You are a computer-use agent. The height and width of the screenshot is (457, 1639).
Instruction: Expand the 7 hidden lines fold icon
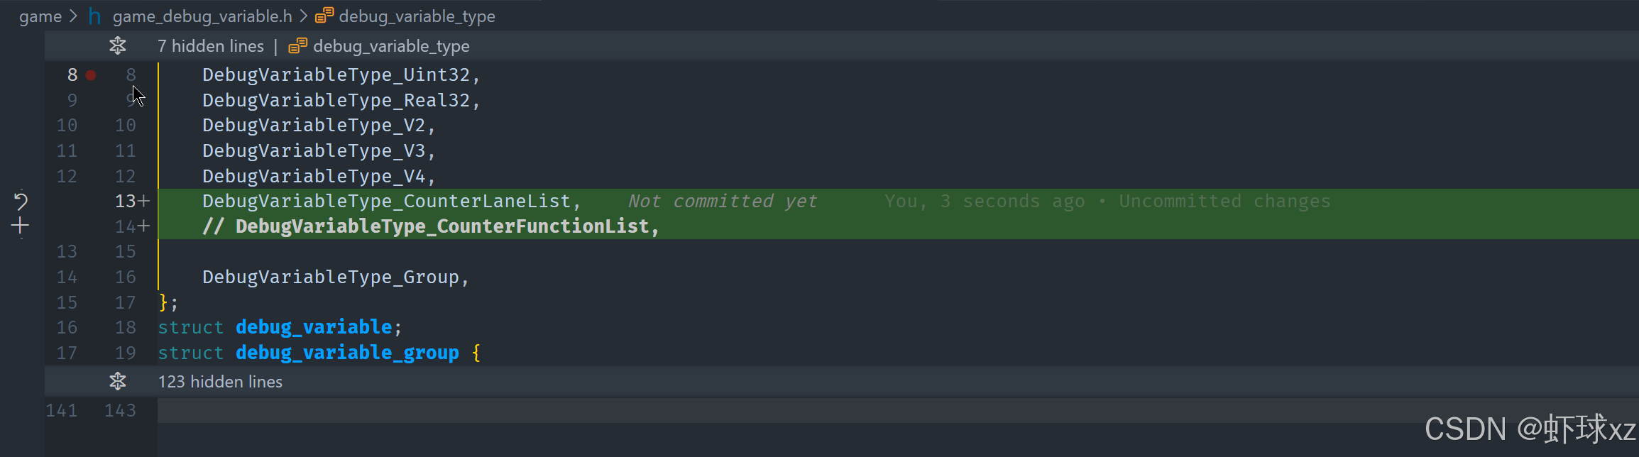118,46
